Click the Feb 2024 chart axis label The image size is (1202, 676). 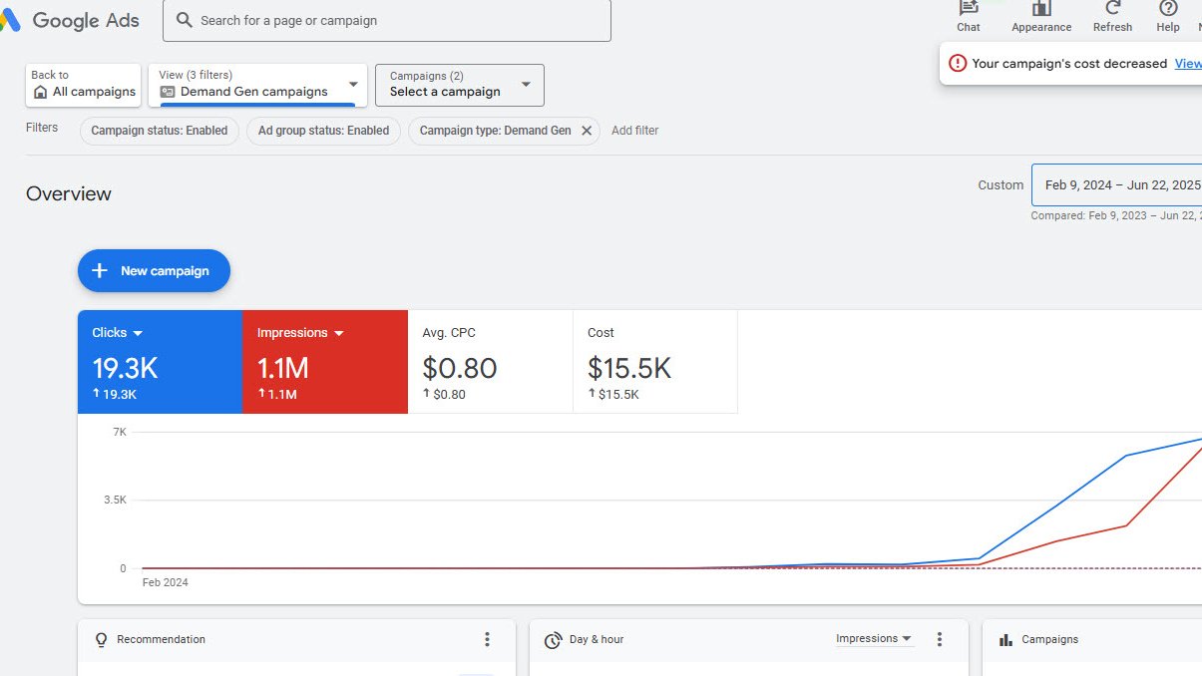(x=166, y=582)
